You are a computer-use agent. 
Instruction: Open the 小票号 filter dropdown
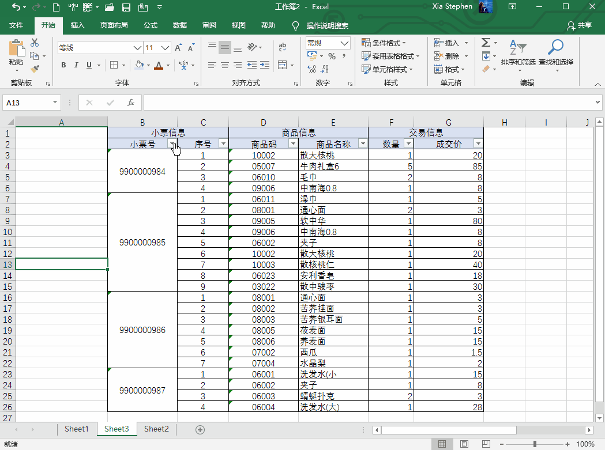click(x=172, y=144)
